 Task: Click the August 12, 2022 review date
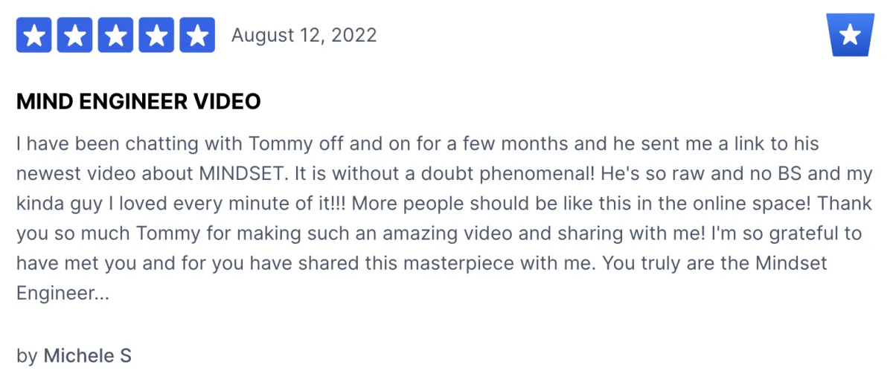(304, 35)
